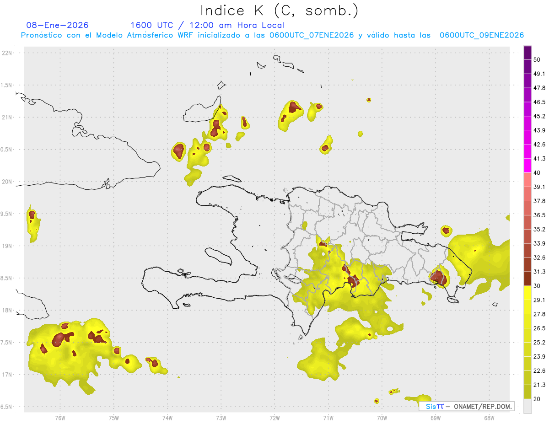Click the salmon 39.1 legend color band
This screenshot has height=424, width=549.
pyautogui.click(x=527, y=180)
